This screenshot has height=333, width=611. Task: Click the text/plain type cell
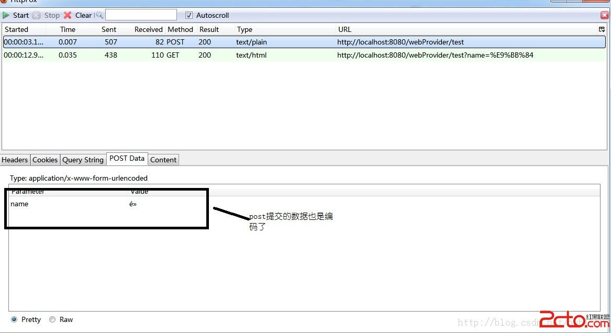(x=251, y=42)
